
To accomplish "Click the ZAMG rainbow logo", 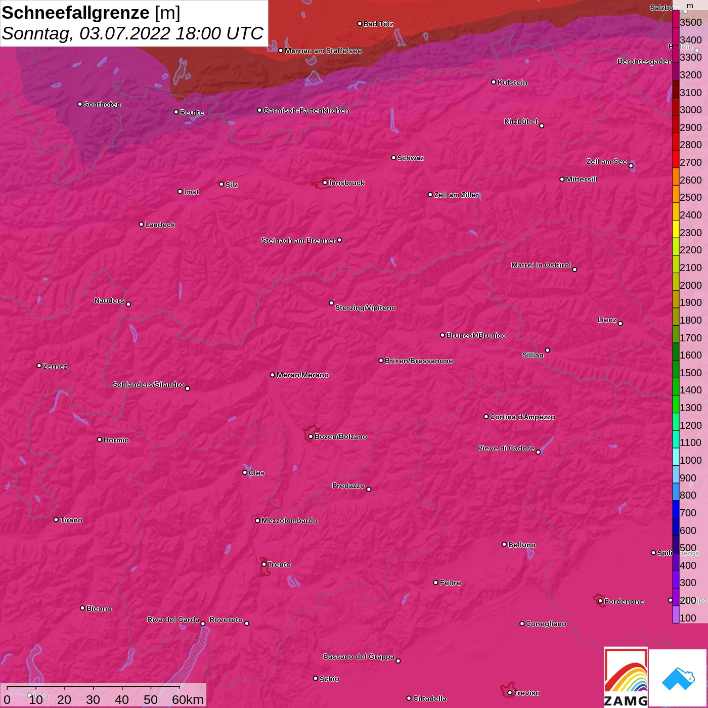I will 626,677.
